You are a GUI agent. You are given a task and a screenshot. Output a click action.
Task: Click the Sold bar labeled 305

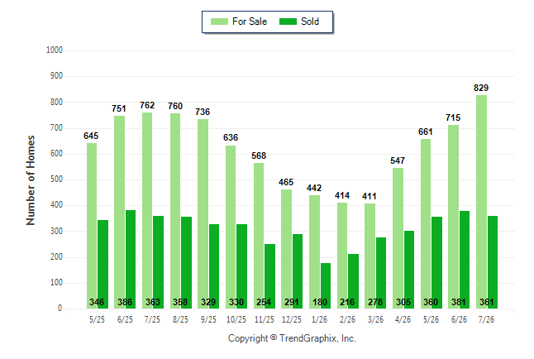409,270
